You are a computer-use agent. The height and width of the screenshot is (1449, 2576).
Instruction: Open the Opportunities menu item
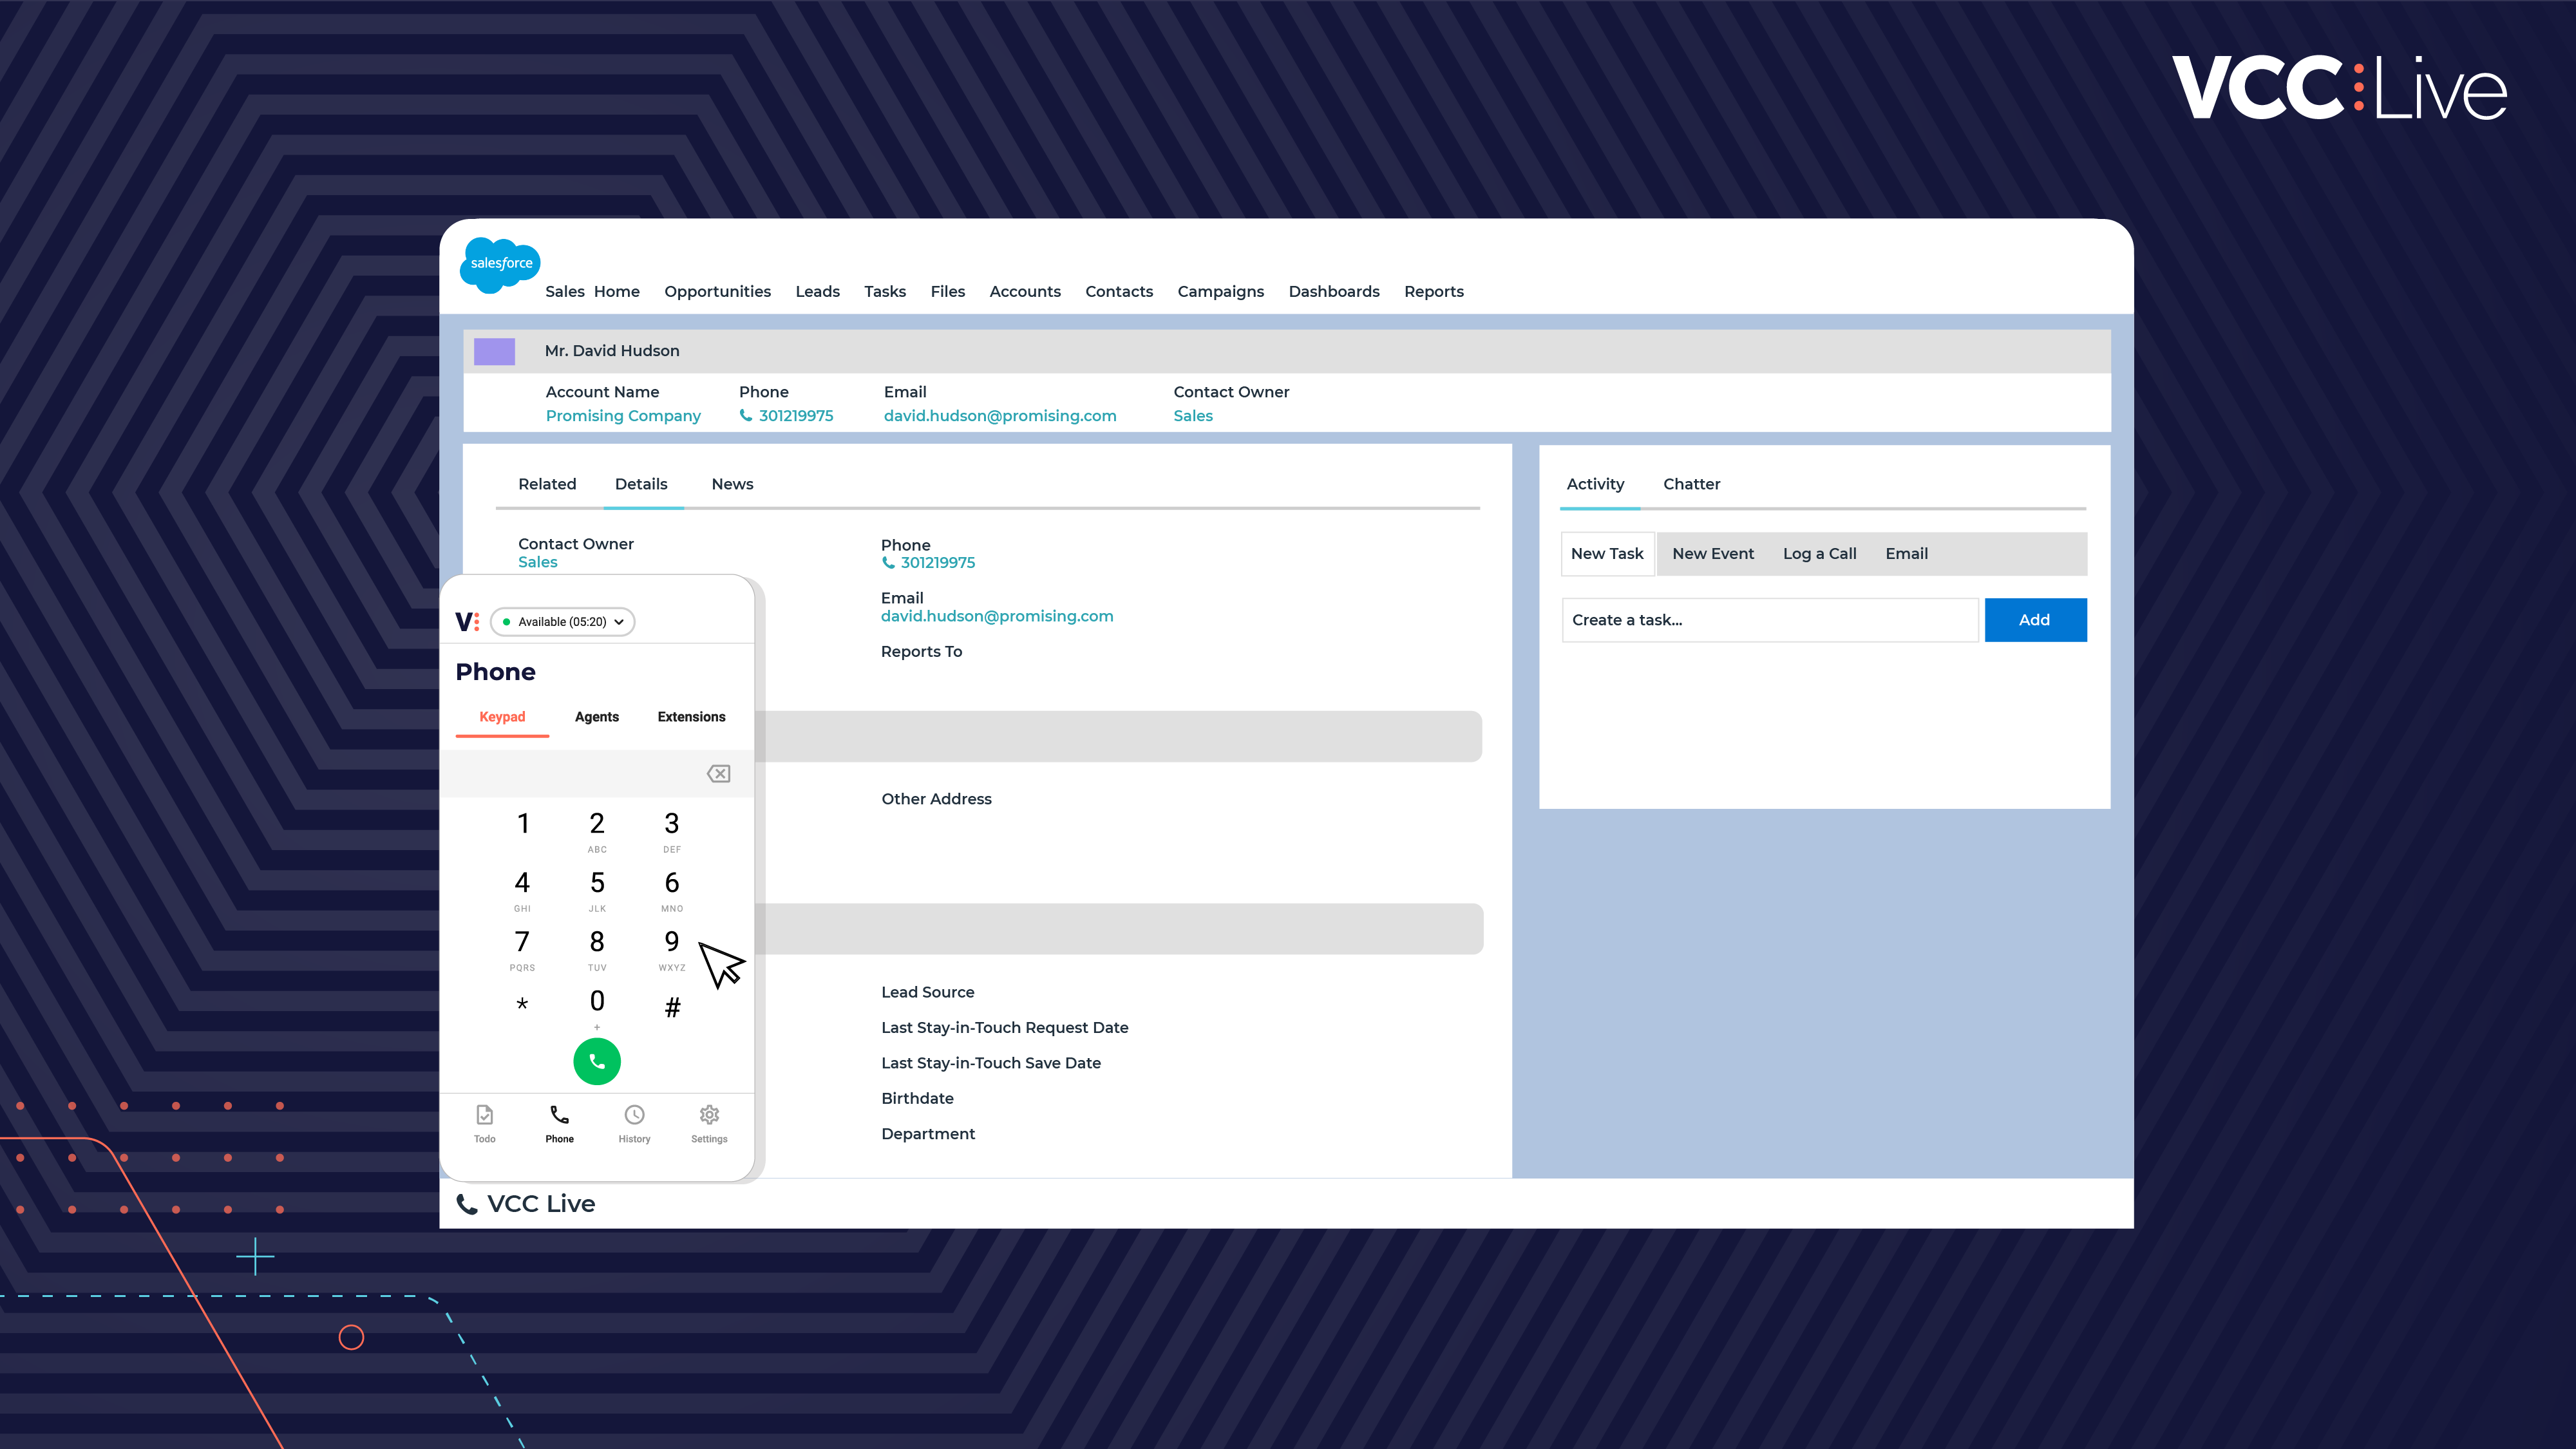[x=717, y=292]
